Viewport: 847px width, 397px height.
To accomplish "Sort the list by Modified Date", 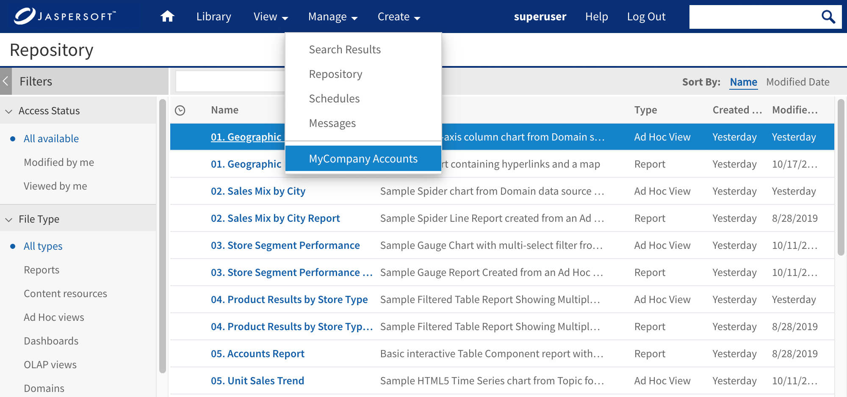I will click(798, 82).
